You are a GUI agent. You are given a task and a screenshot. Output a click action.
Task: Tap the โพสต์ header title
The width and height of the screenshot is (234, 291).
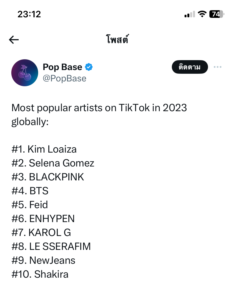[117, 39]
